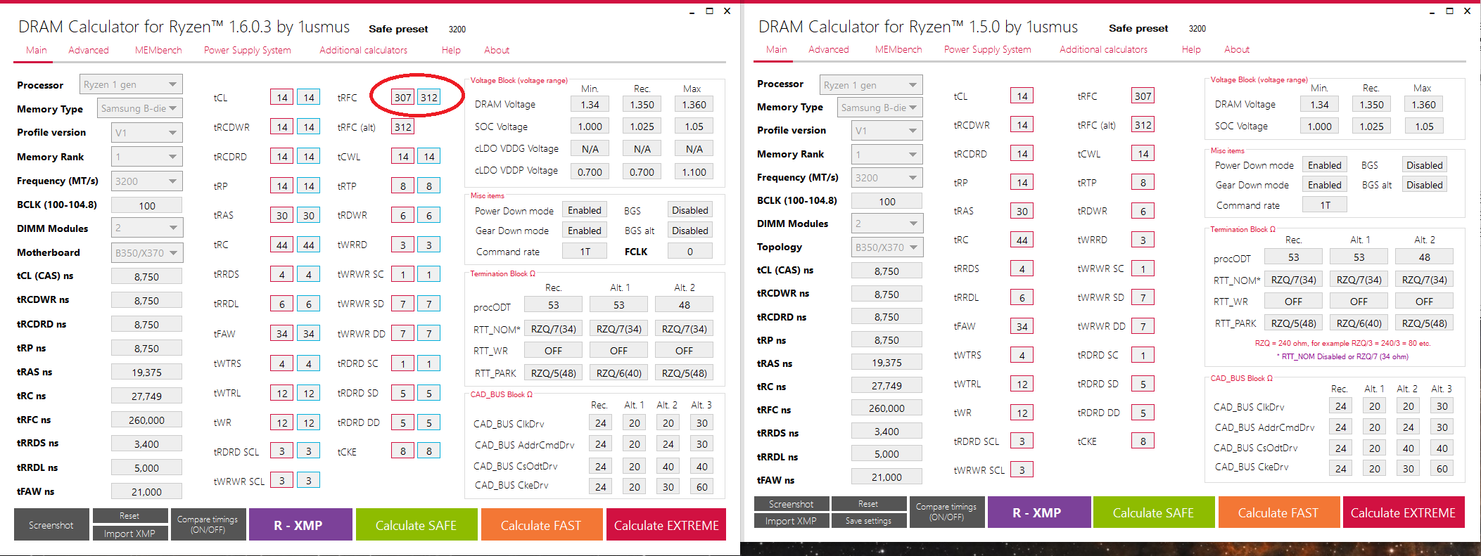This screenshot has width=1481, height=556.
Task: Expand Memory Type dropdown in 1.5.0 window
Action: click(x=879, y=107)
